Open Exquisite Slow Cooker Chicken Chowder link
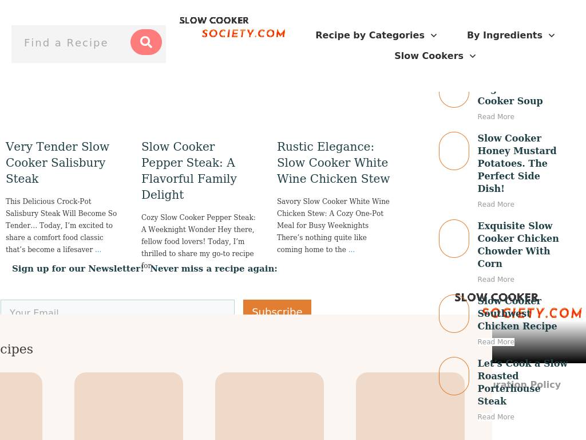Image resolution: width=586 pixels, height=440 pixels. pyautogui.click(x=518, y=245)
